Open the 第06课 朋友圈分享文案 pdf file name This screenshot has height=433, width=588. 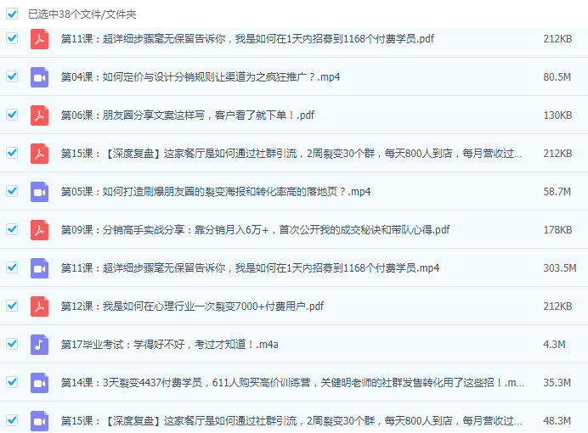click(188, 115)
